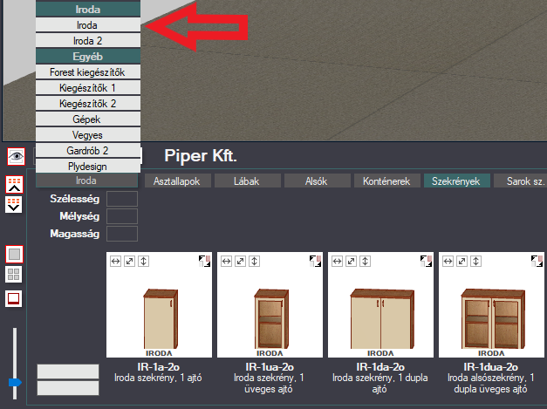547x409 pixels.
Task: Click IR-1a-2o diagonal resize icon
Action: [129, 261]
